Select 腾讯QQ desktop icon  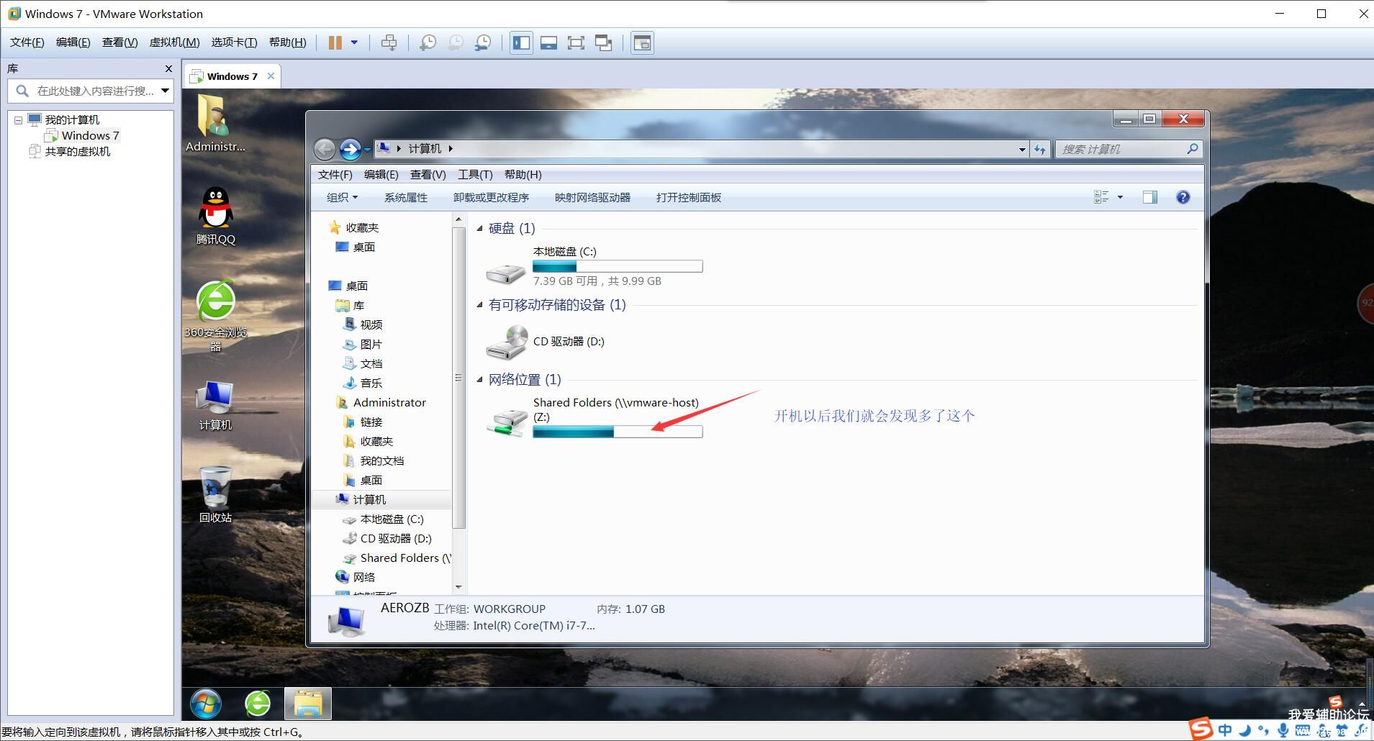coord(215,215)
